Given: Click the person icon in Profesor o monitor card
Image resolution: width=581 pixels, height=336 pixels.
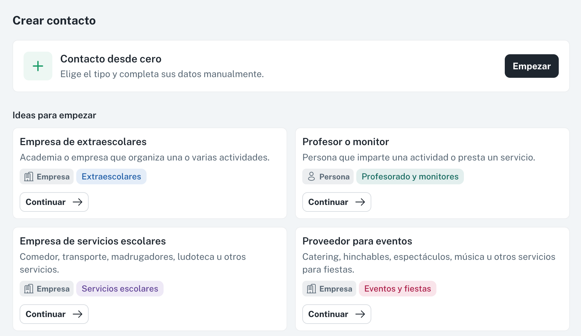Looking at the screenshot, I should (x=311, y=177).
